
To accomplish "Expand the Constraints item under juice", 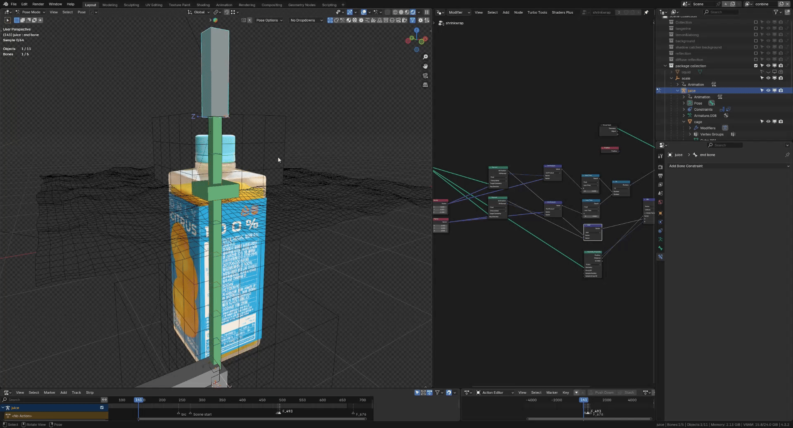I will click(x=684, y=109).
